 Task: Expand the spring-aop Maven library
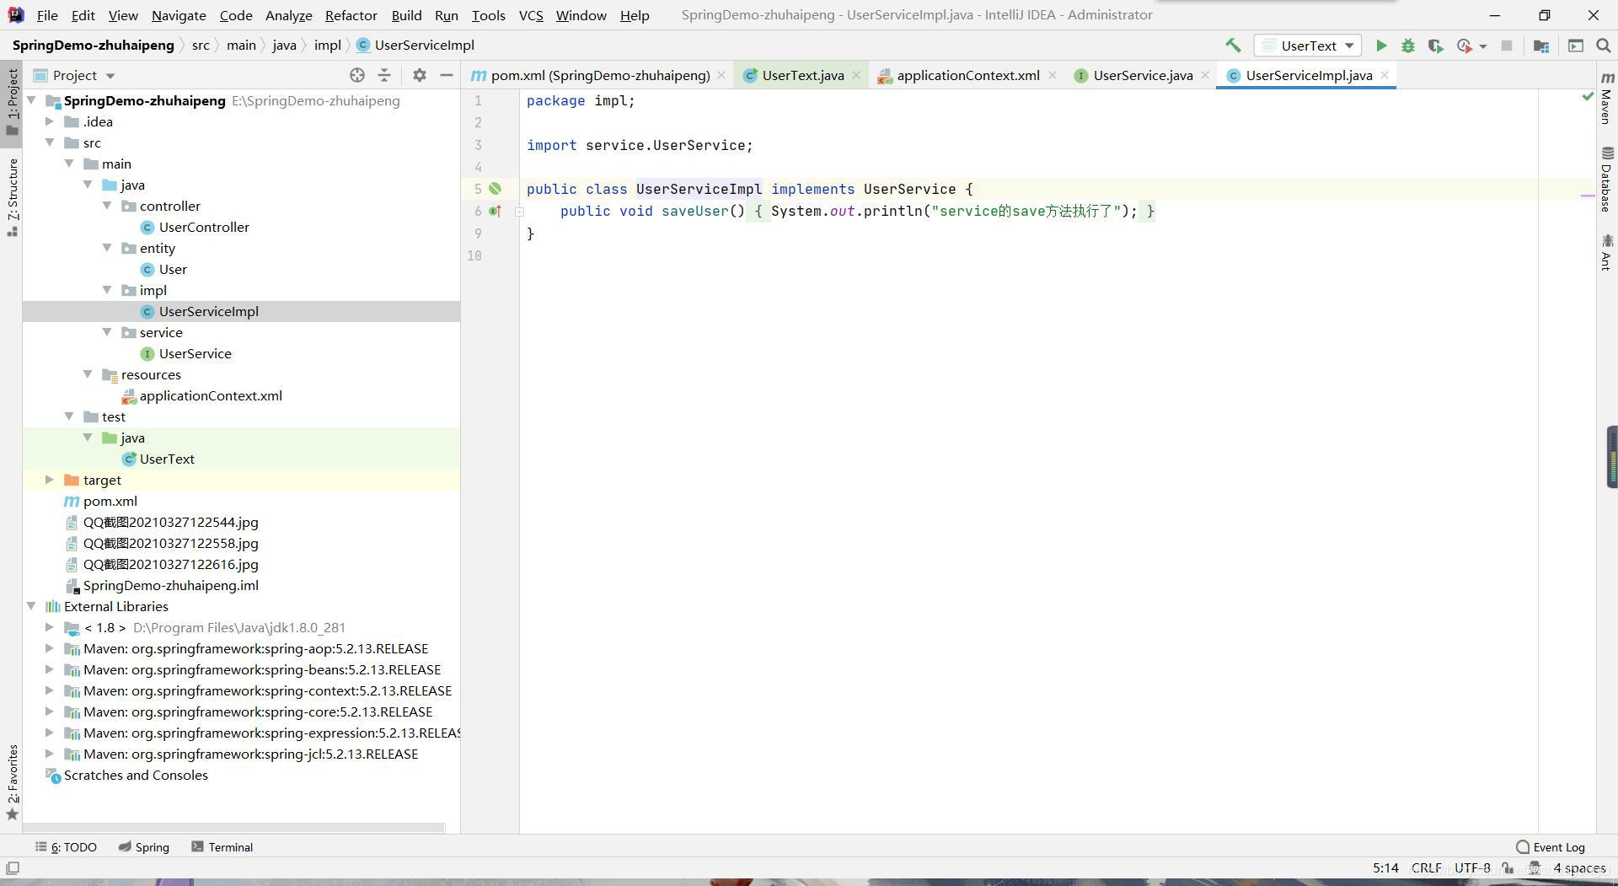(x=50, y=648)
